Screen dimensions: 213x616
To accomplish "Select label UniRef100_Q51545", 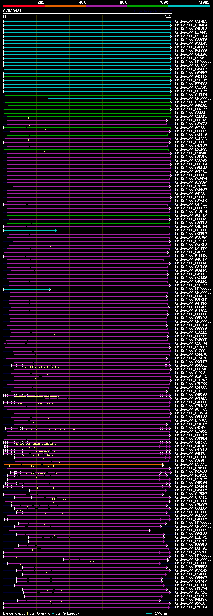I will pos(191,88).
